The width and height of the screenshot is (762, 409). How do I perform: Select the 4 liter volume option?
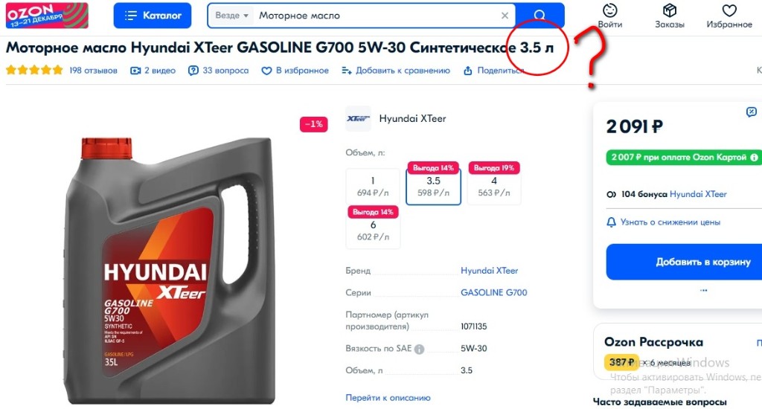tap(494, 186)
